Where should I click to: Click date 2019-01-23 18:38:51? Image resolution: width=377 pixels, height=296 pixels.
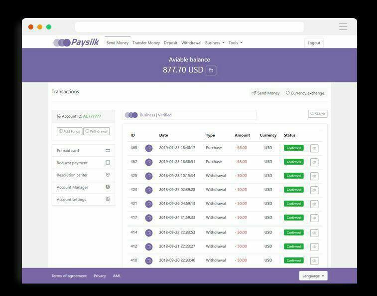click(x=177, y=162)
